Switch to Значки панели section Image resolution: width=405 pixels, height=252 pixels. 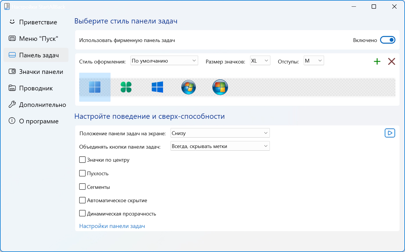[x=36, y=72]
